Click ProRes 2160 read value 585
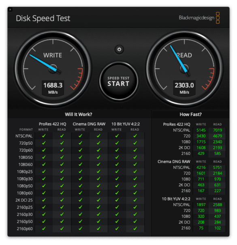This screenshot has width=237, height=245. pos(218,154)
